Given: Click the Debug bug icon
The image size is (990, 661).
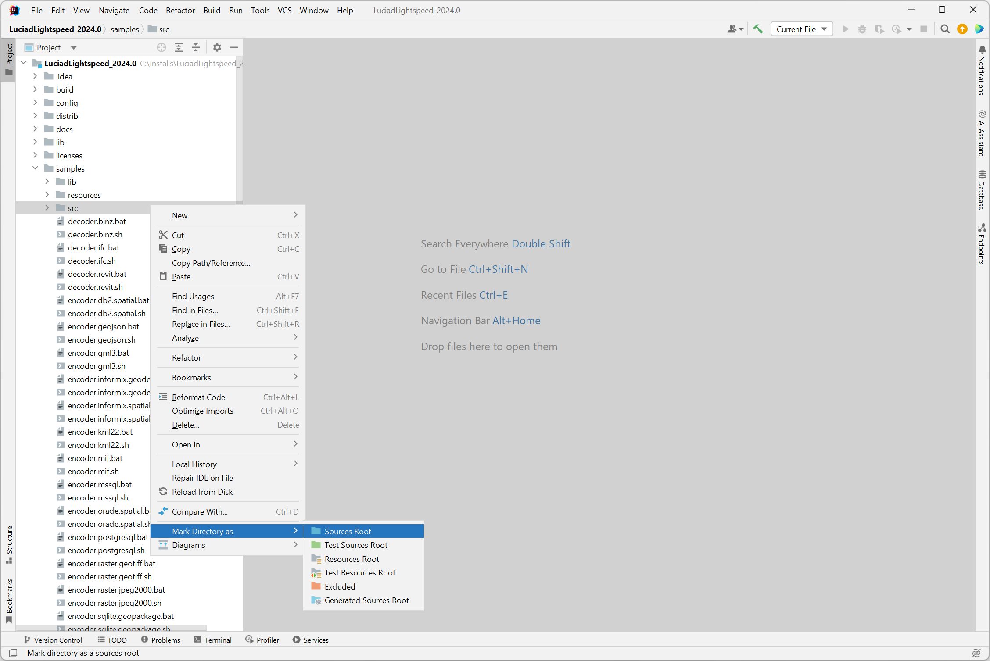Looking at the screenshot, I should 862,29.
